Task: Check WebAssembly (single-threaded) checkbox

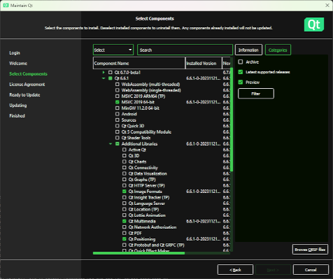Action: click(118, 90)
